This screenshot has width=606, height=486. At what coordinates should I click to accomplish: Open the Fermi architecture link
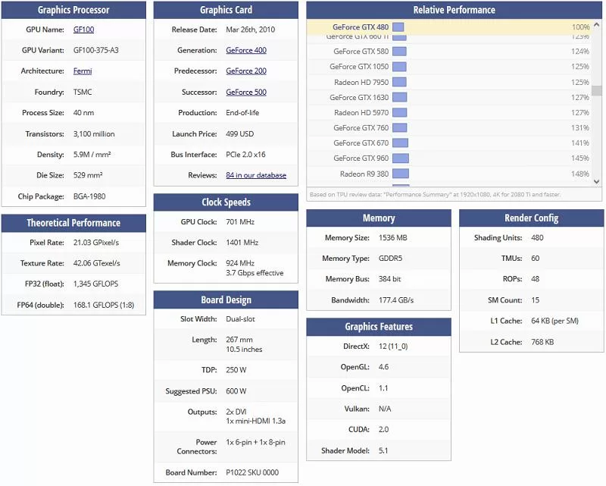[x=83, y=71]
